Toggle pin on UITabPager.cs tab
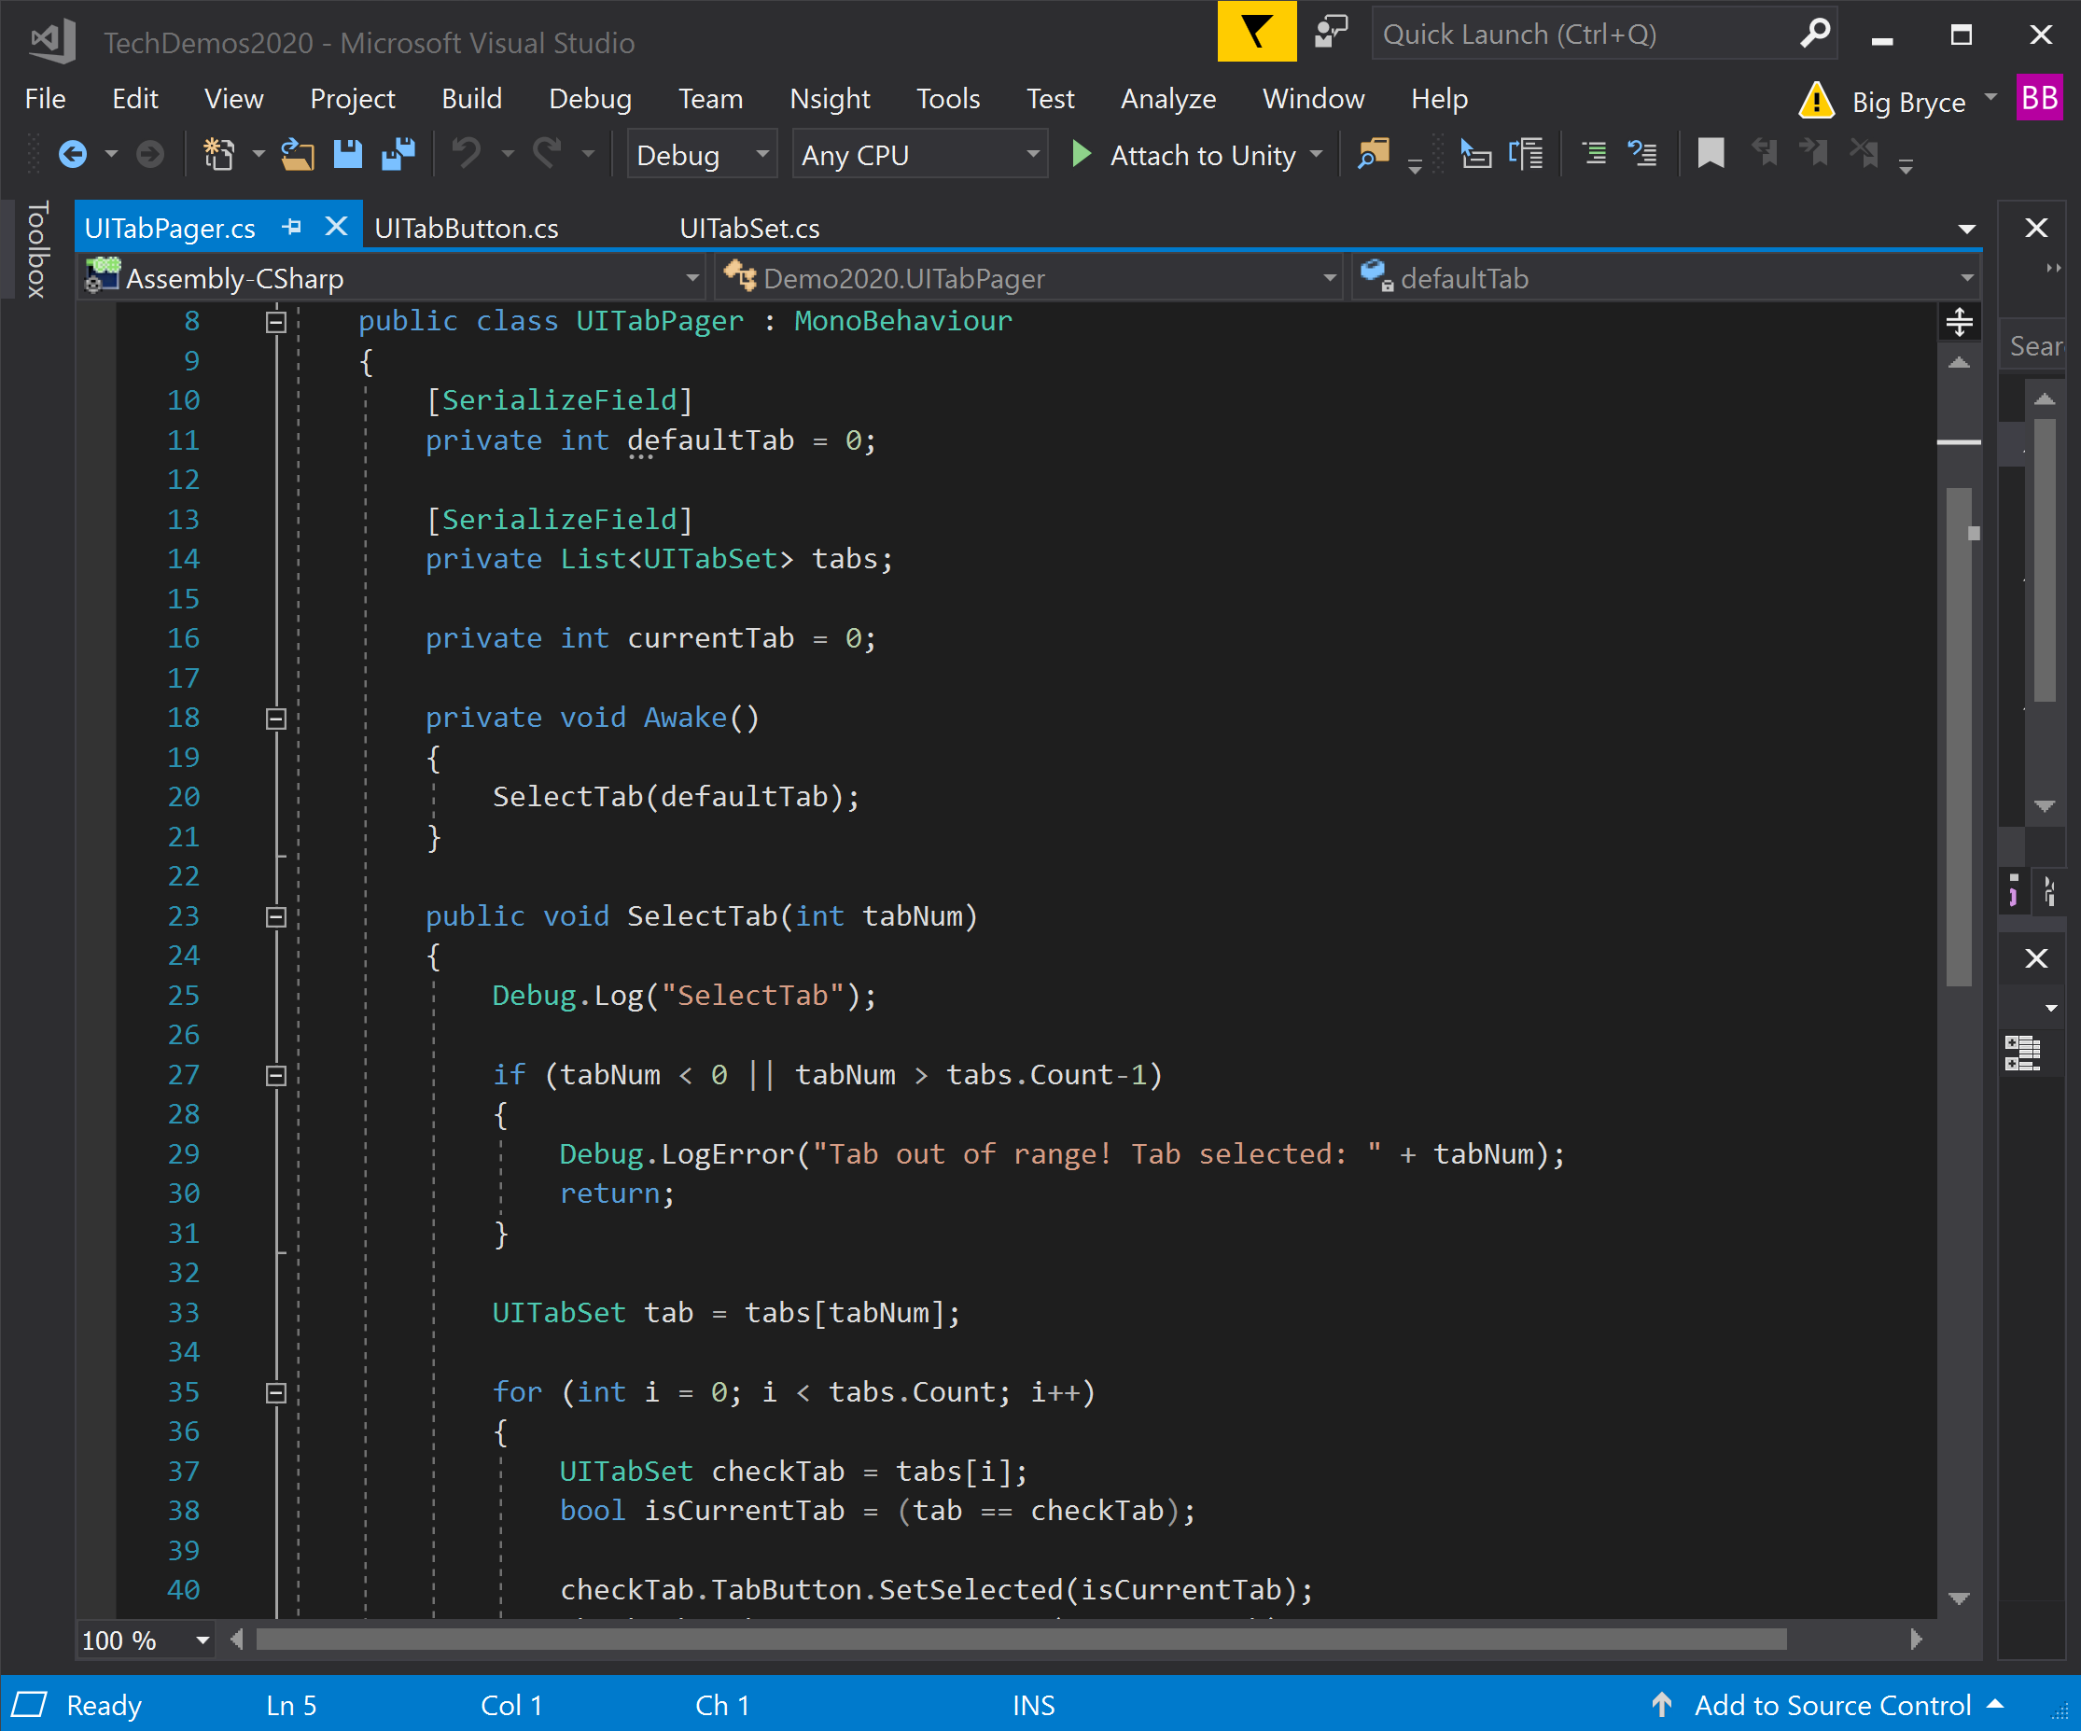The width and height of the screenshot is (2081, 1731). click(x=291, y=227)
